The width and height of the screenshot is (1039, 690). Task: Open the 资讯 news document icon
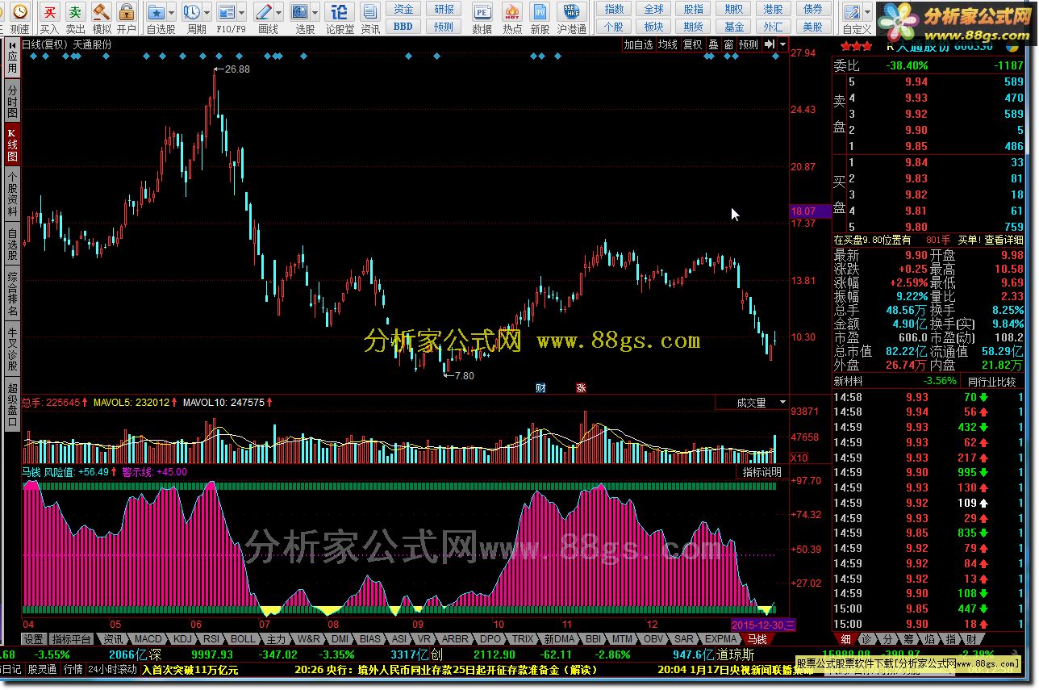pos(369,12)
